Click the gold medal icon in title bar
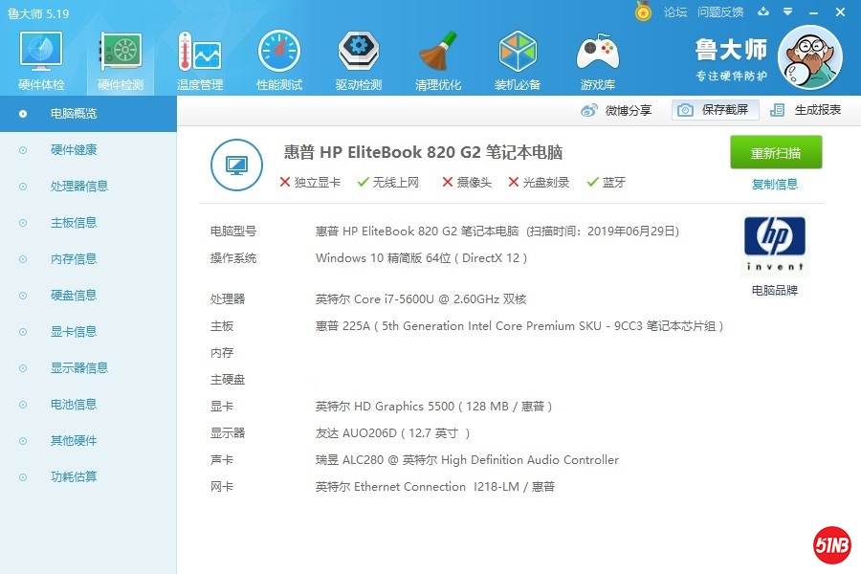861x574 pixels. coord(644,11)
